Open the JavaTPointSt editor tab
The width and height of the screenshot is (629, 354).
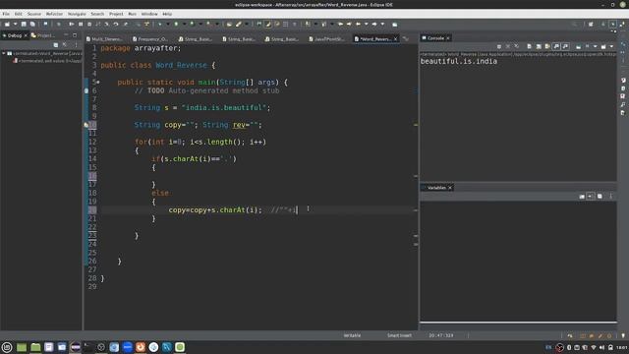pos(327,39)
